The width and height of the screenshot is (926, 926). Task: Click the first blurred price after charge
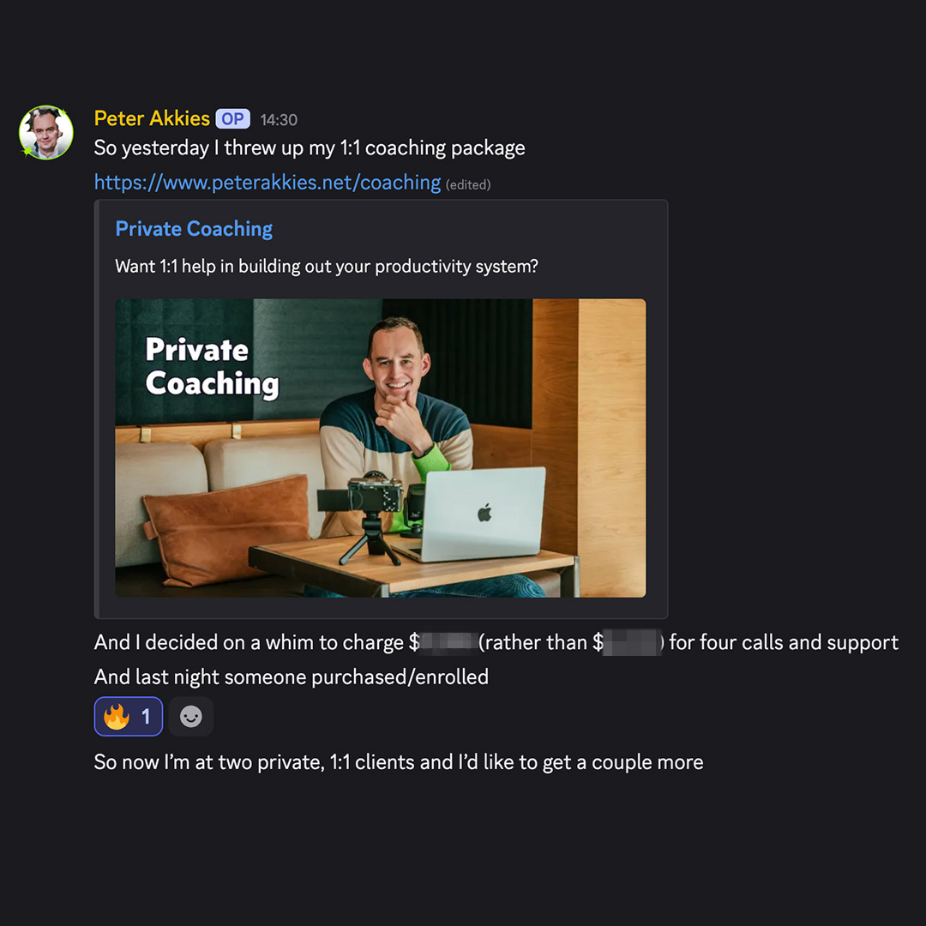coord(448,642)
